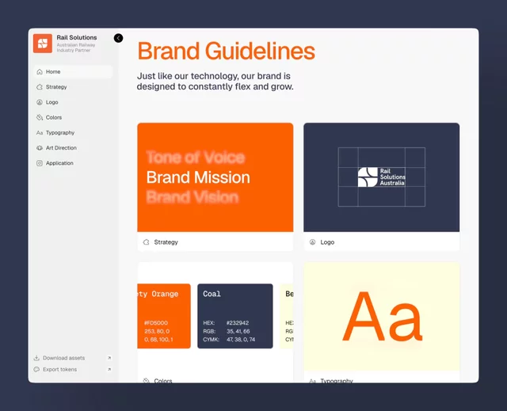Click the Art Direction icon in the sidebar
507x411 pixels.
click(x=40, y=147)
